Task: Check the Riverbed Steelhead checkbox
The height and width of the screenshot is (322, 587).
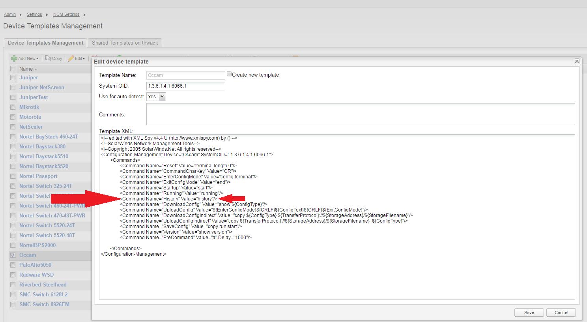Action: (13, 285)
